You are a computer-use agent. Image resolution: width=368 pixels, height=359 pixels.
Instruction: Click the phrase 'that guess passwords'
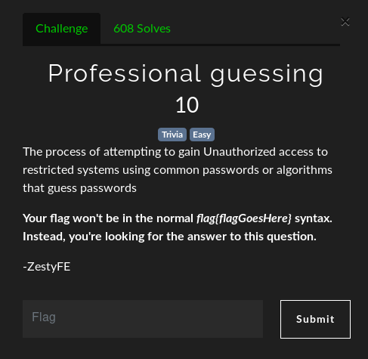[x=79, y=188]
